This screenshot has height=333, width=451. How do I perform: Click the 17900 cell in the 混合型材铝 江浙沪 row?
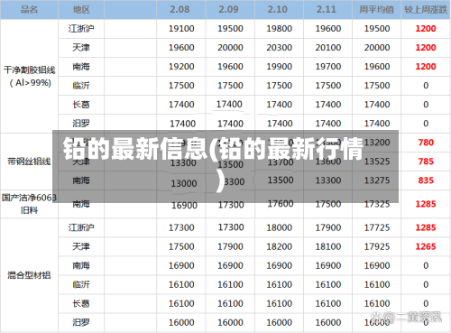point(328,227)
